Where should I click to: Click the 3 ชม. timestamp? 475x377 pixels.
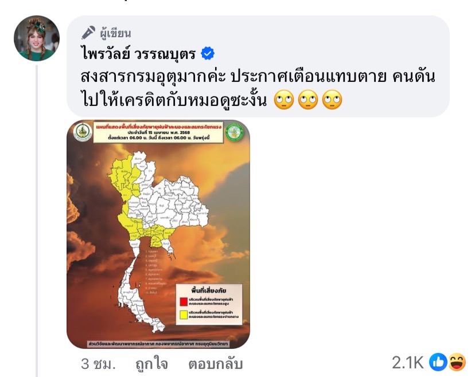(x=99, y=364)
